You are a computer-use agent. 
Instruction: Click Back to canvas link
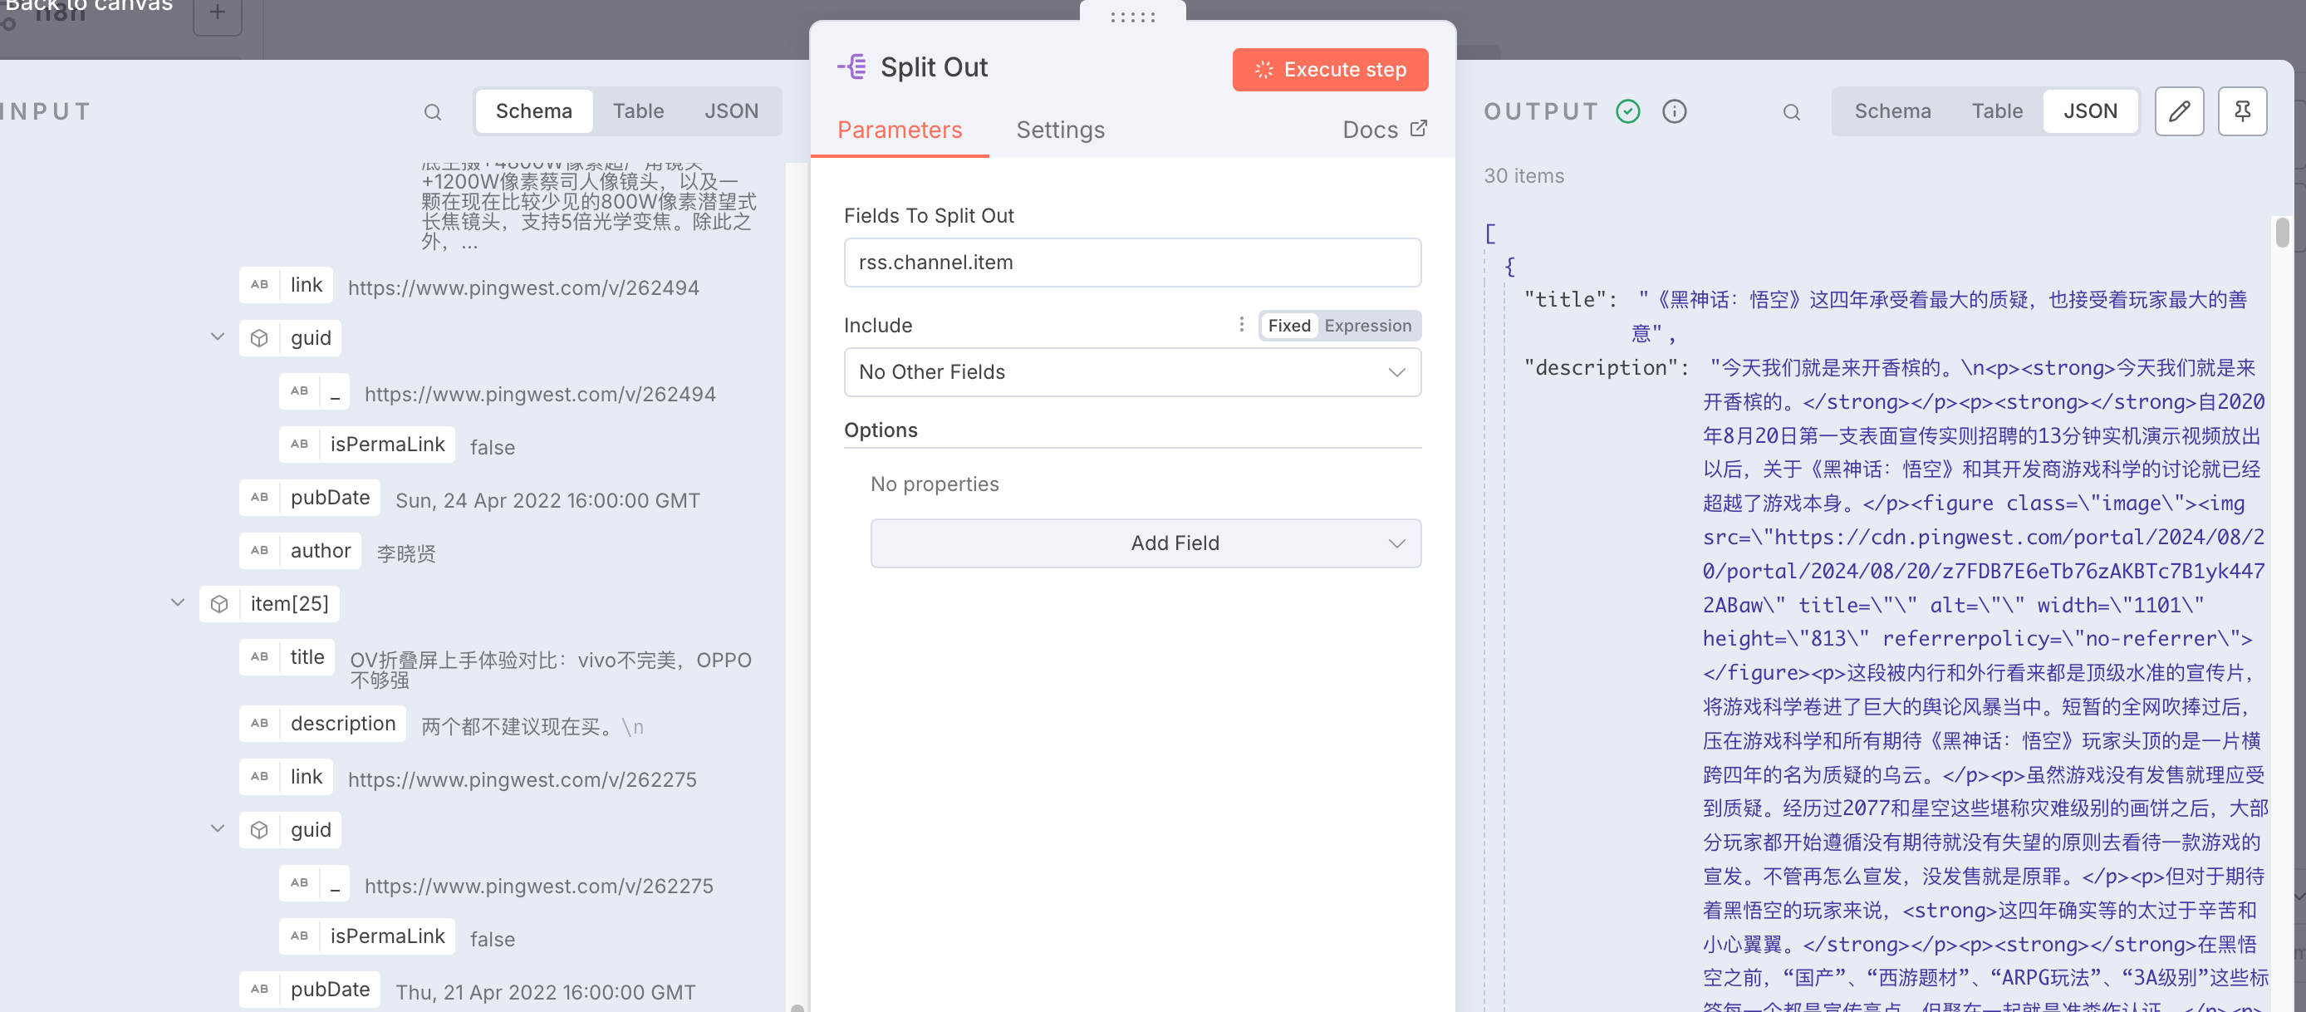[89, 5]
